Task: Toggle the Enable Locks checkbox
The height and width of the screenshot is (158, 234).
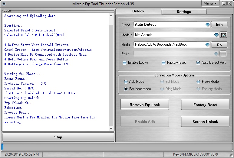Action: (124, 63)
